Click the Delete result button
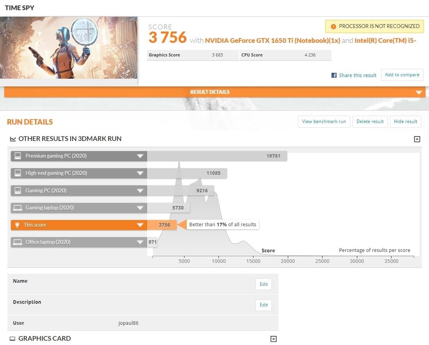The width and height of the screenshot is (429, 345). tap(370, 121)
